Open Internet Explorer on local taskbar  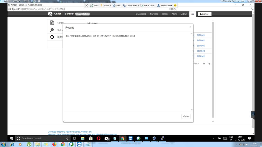tap(12, 144)
